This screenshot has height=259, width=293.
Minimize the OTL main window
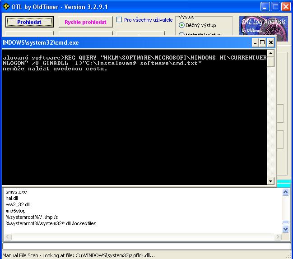[265, 7]
